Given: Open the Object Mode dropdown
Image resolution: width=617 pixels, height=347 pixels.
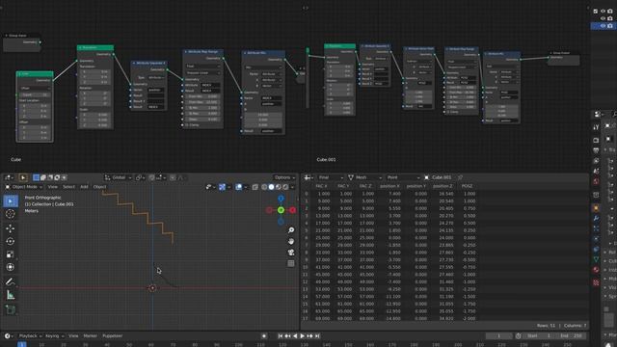Looking at the screenshot, I should coord(23,187).
